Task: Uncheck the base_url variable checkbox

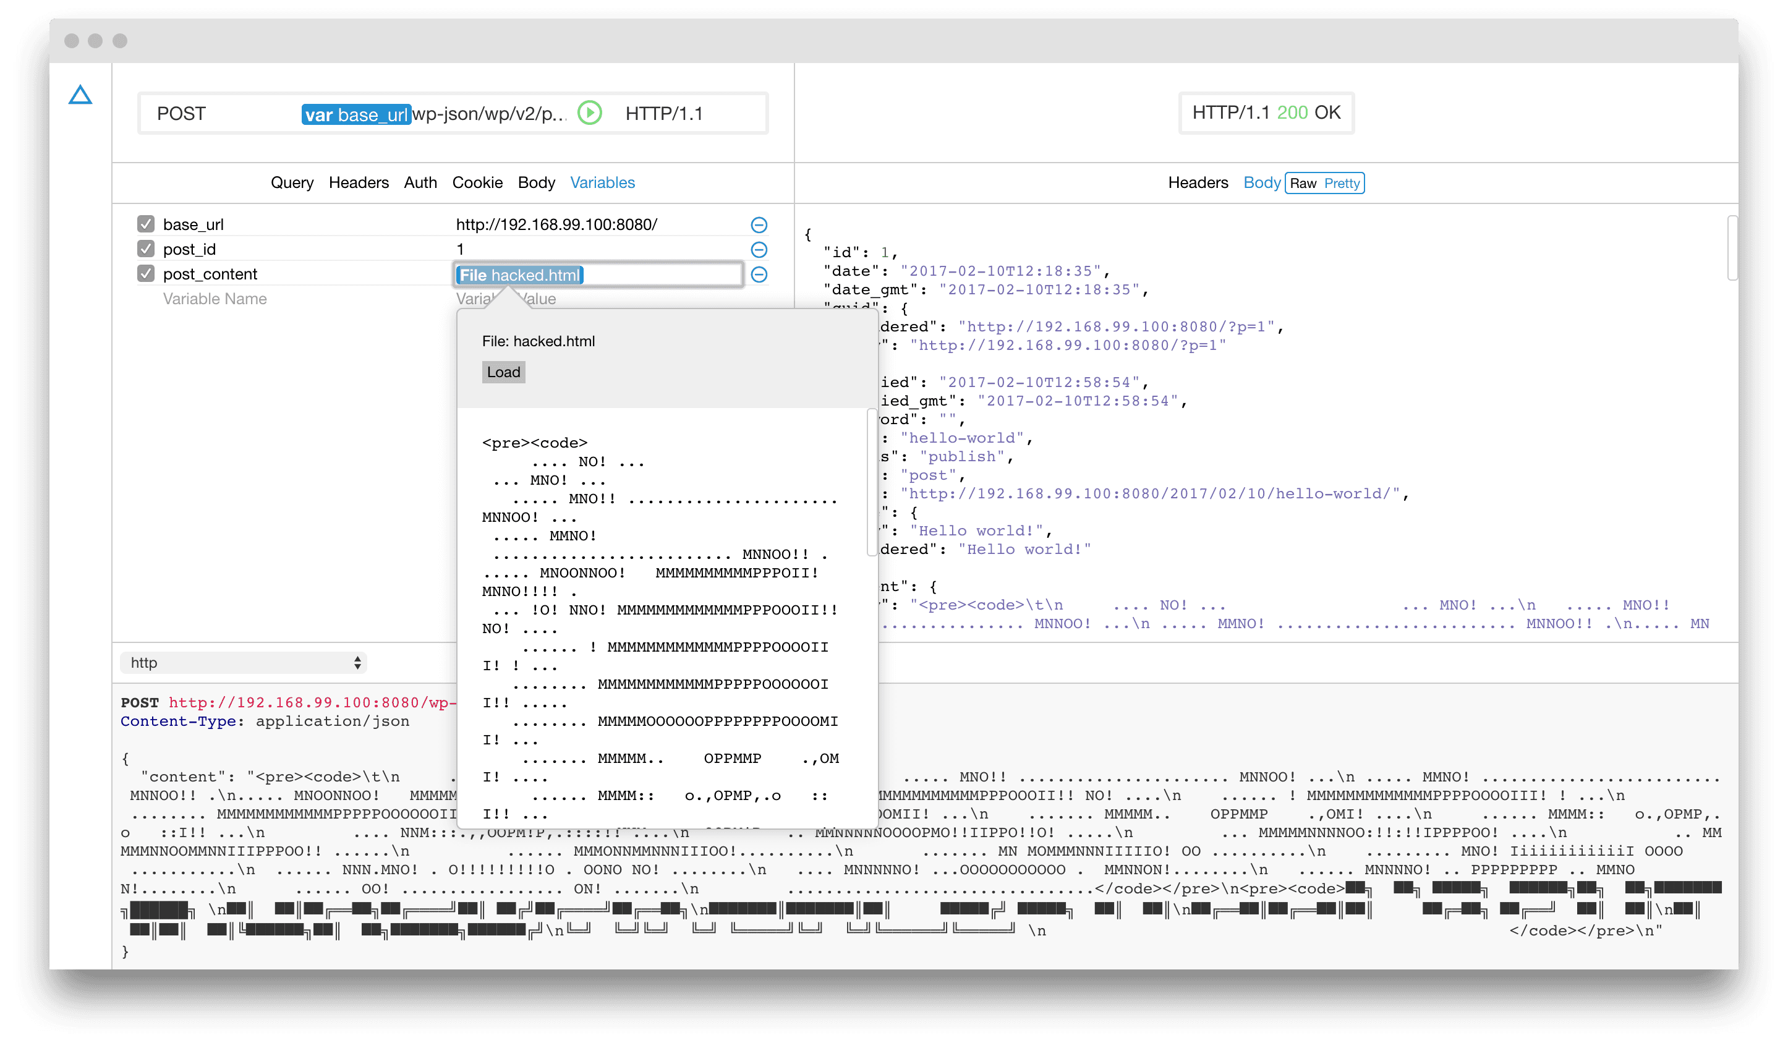Action: tap(146, 224)
